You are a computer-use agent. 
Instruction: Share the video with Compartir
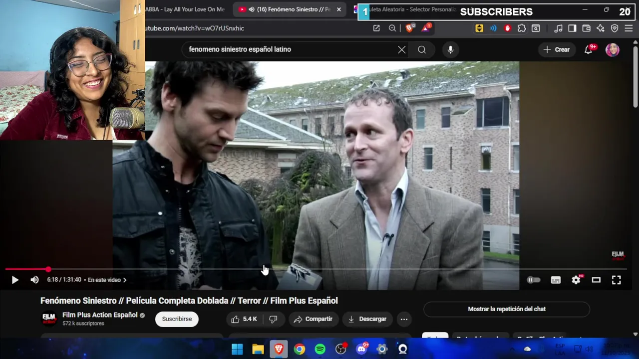[x=313, y=319]
